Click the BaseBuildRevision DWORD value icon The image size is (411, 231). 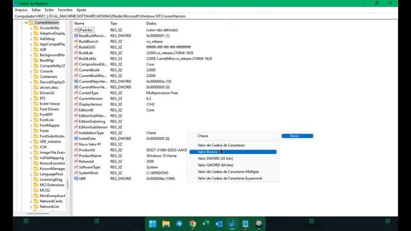pyautogui.click(x=76, y=36)
